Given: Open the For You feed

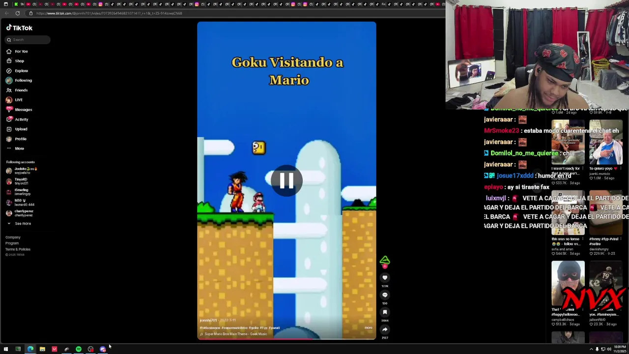Looking at the screenshot, I should [17, 51].
